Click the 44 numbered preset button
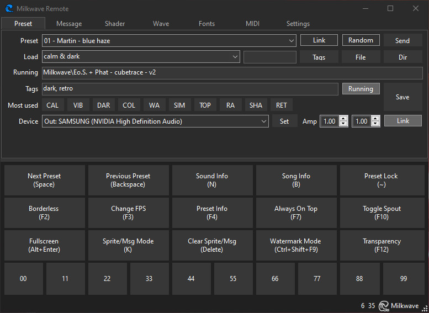429x313 pixels. click(x=191, y=279)
